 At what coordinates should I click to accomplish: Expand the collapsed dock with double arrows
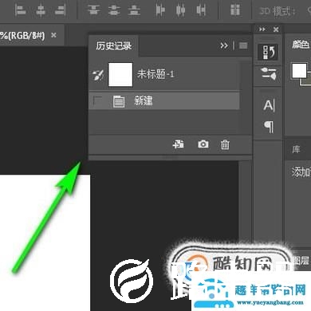click(x=262, y=30)
